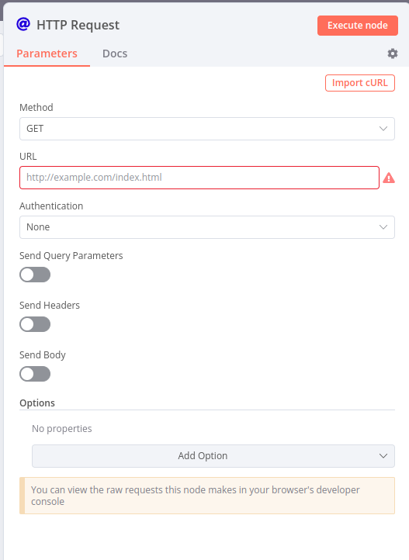Turn on Send Headers switch

coord(35,324)
